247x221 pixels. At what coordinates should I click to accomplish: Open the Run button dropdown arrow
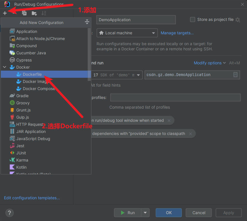click(145, 213)
